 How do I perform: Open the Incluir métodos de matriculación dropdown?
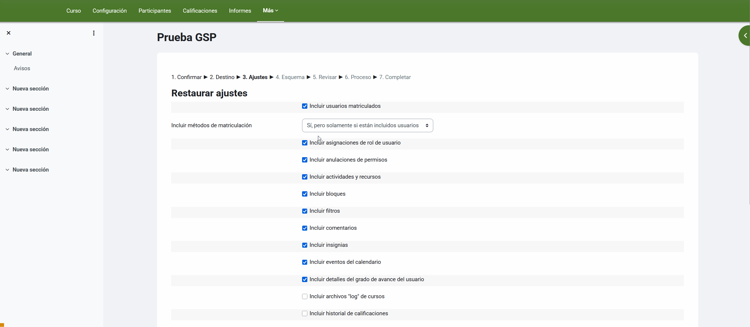(367, 125)
